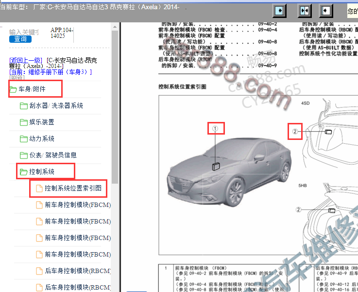The height and width of the screenshot is (292, 358).
Task: Open the 控制系统位置索引图 document
Action: [x=68, y=188]
